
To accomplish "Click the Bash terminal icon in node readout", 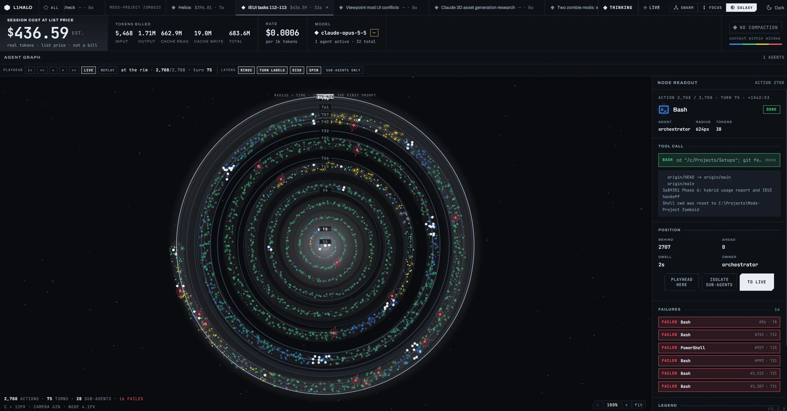I will point(664,110).
